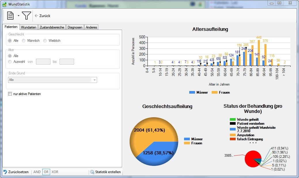Screen dimensions: 299x178
Task: Click the 375 bar value in age chart
Action: (x=265, y=41)
